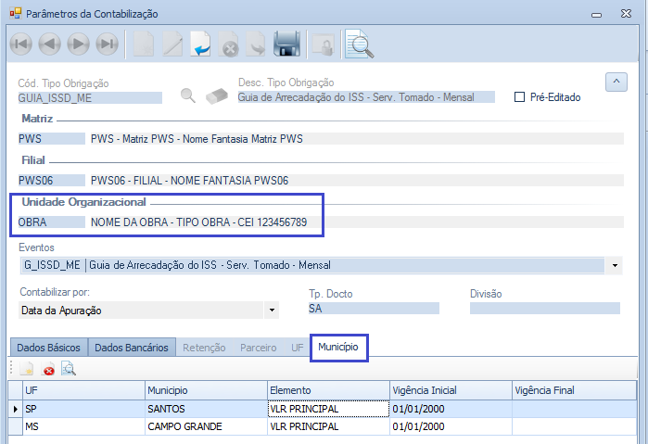
Task: Click the row selector of the SP row
Action: pyautogui.click(x=15, y=409)
